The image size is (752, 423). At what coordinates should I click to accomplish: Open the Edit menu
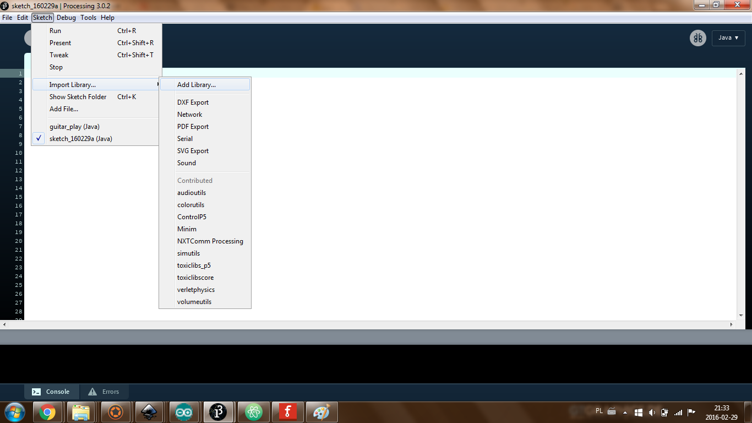(x=23, y=18)
